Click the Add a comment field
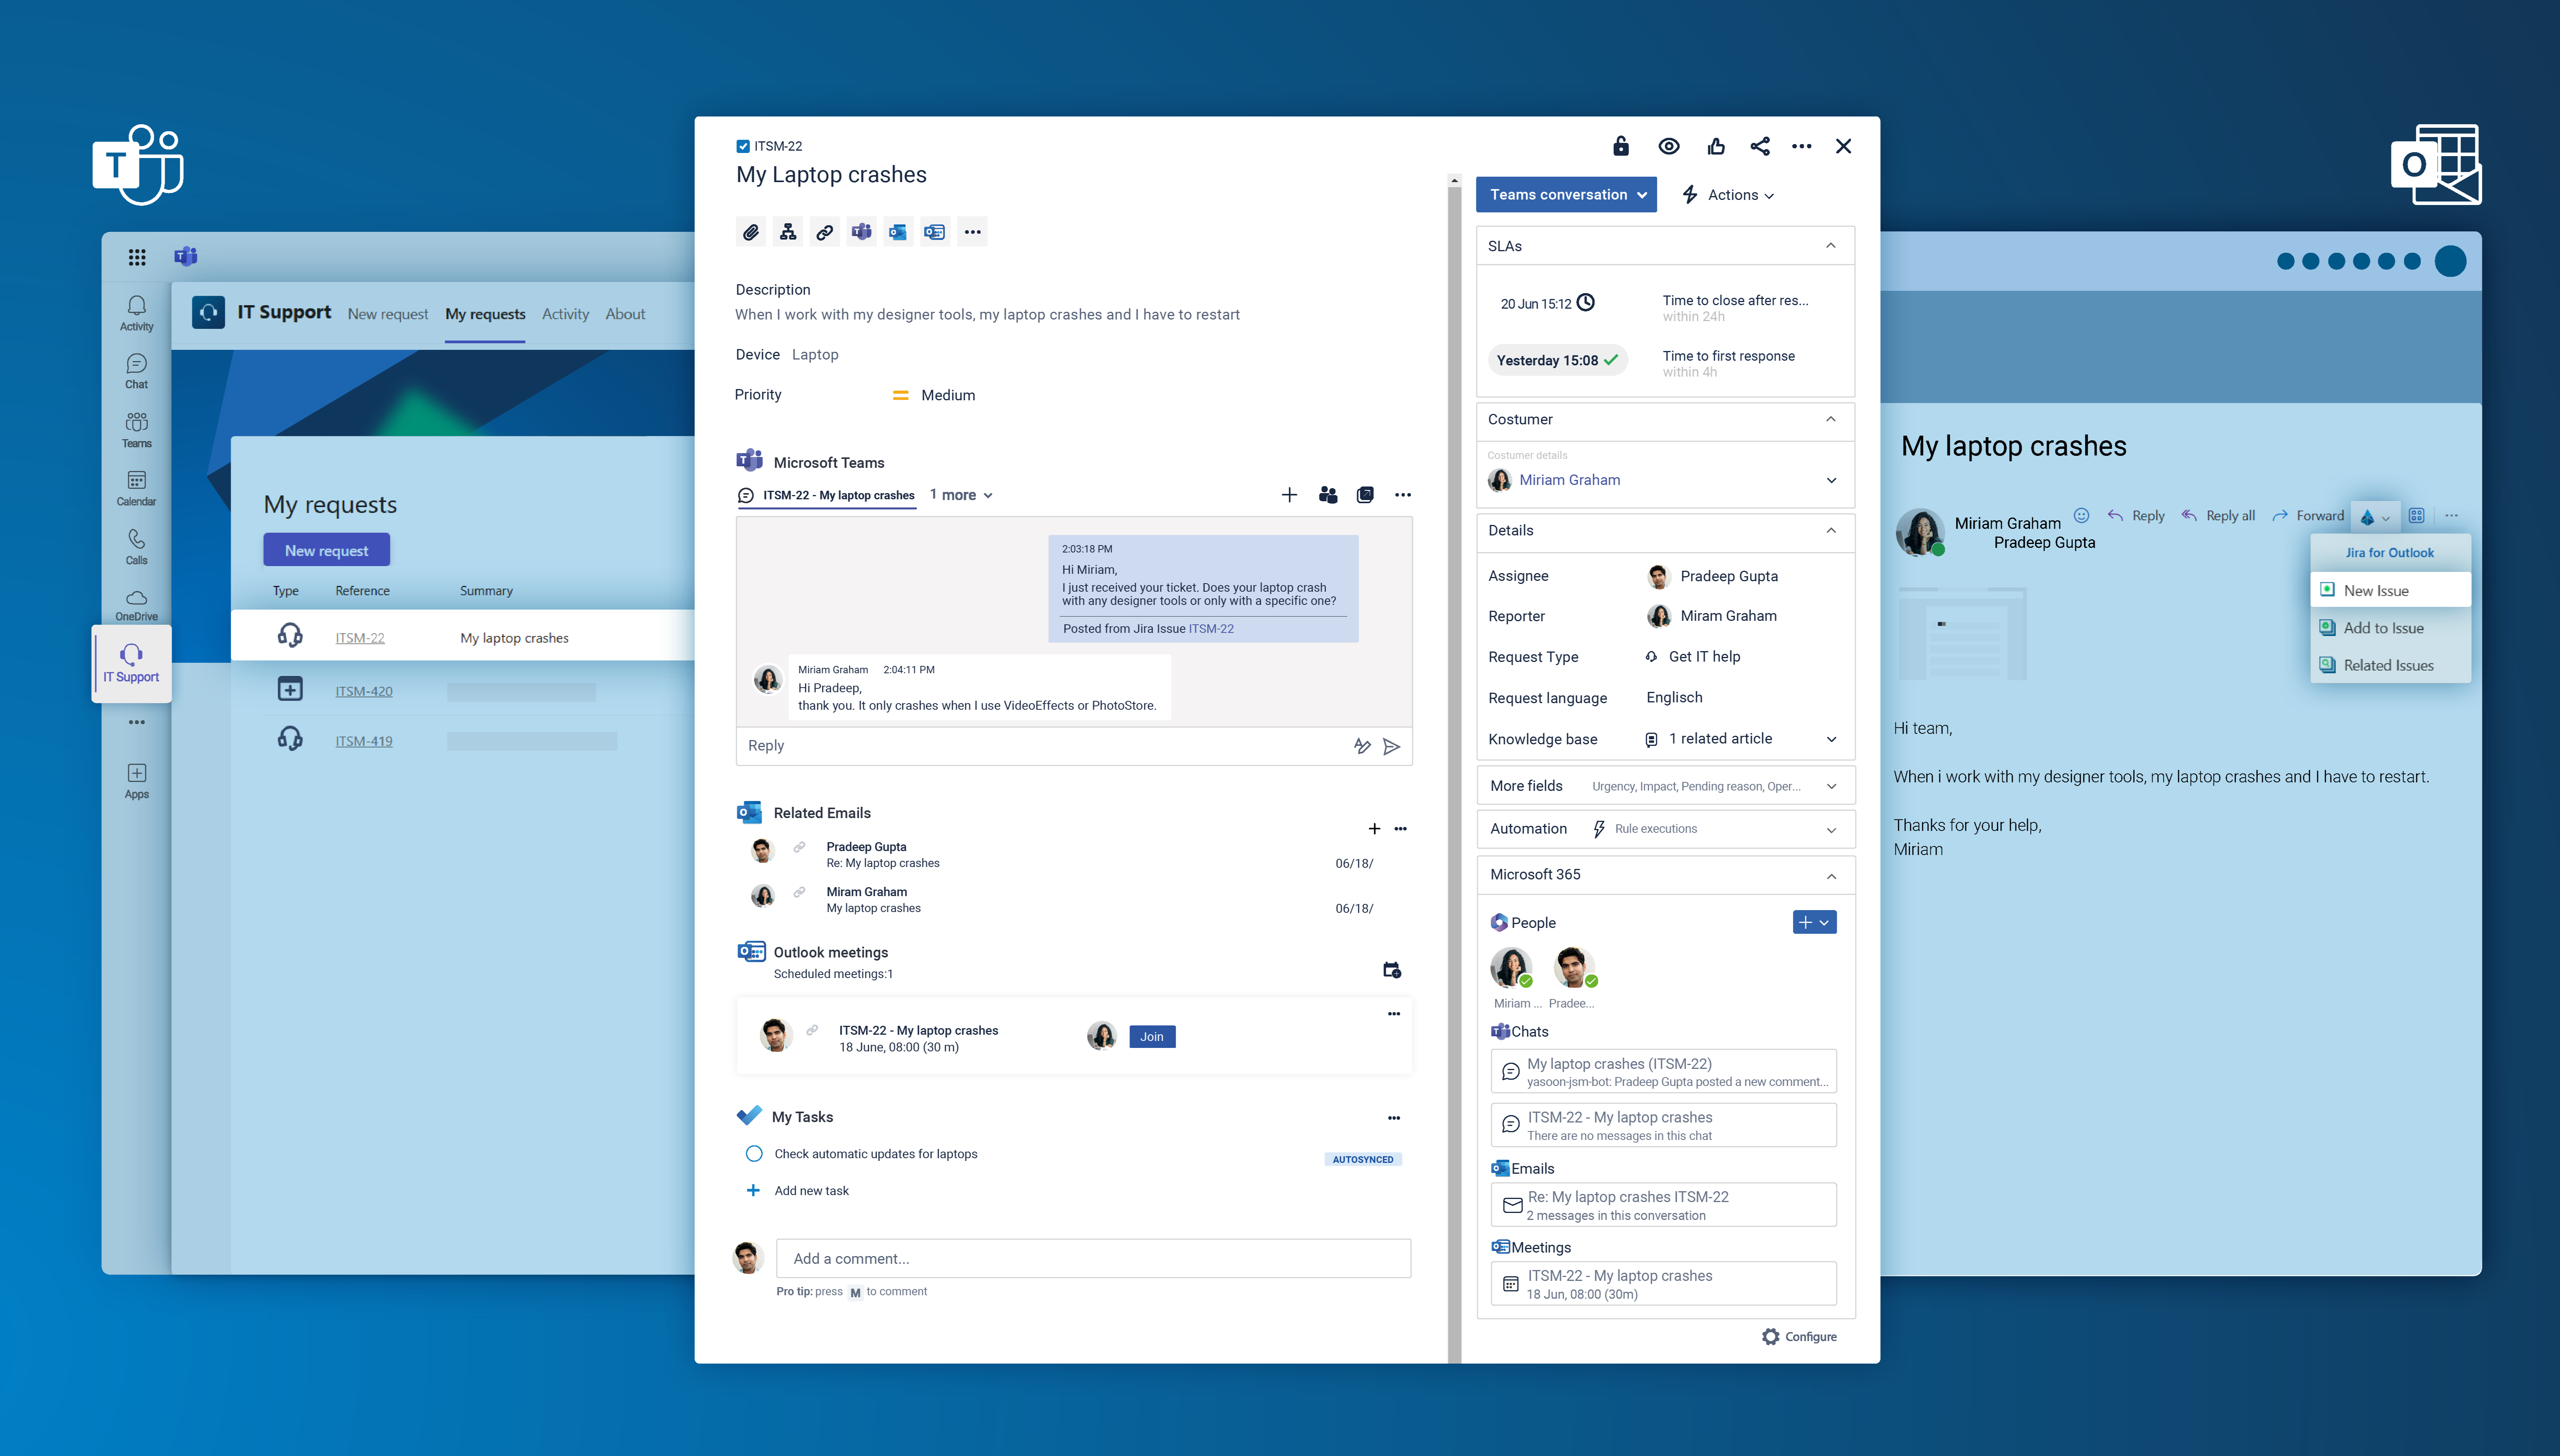 pos(1093,1258)
